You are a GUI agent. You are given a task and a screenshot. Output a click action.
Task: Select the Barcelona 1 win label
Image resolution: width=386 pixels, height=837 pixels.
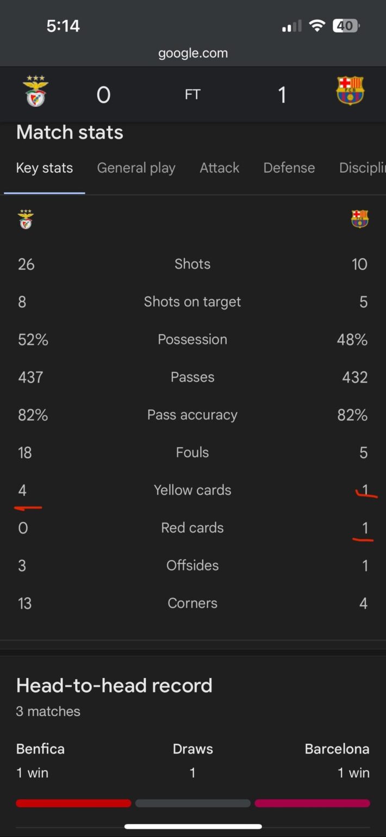354,772
